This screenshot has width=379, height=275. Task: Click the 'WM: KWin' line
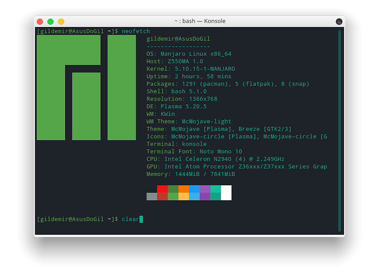pos(160,114)
